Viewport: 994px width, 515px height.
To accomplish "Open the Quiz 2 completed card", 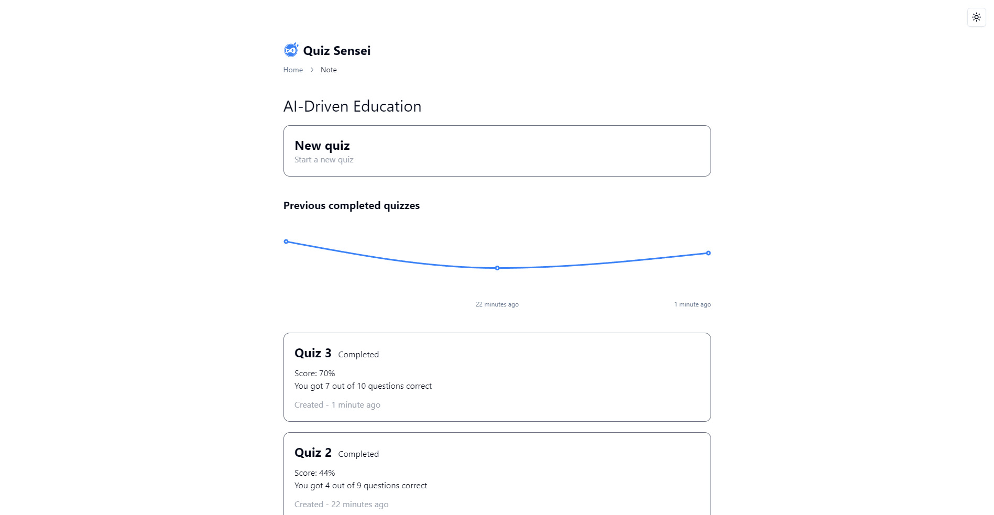I will [497, 474].
